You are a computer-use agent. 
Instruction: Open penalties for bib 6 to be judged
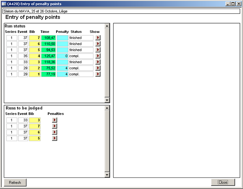coord(55,132)
